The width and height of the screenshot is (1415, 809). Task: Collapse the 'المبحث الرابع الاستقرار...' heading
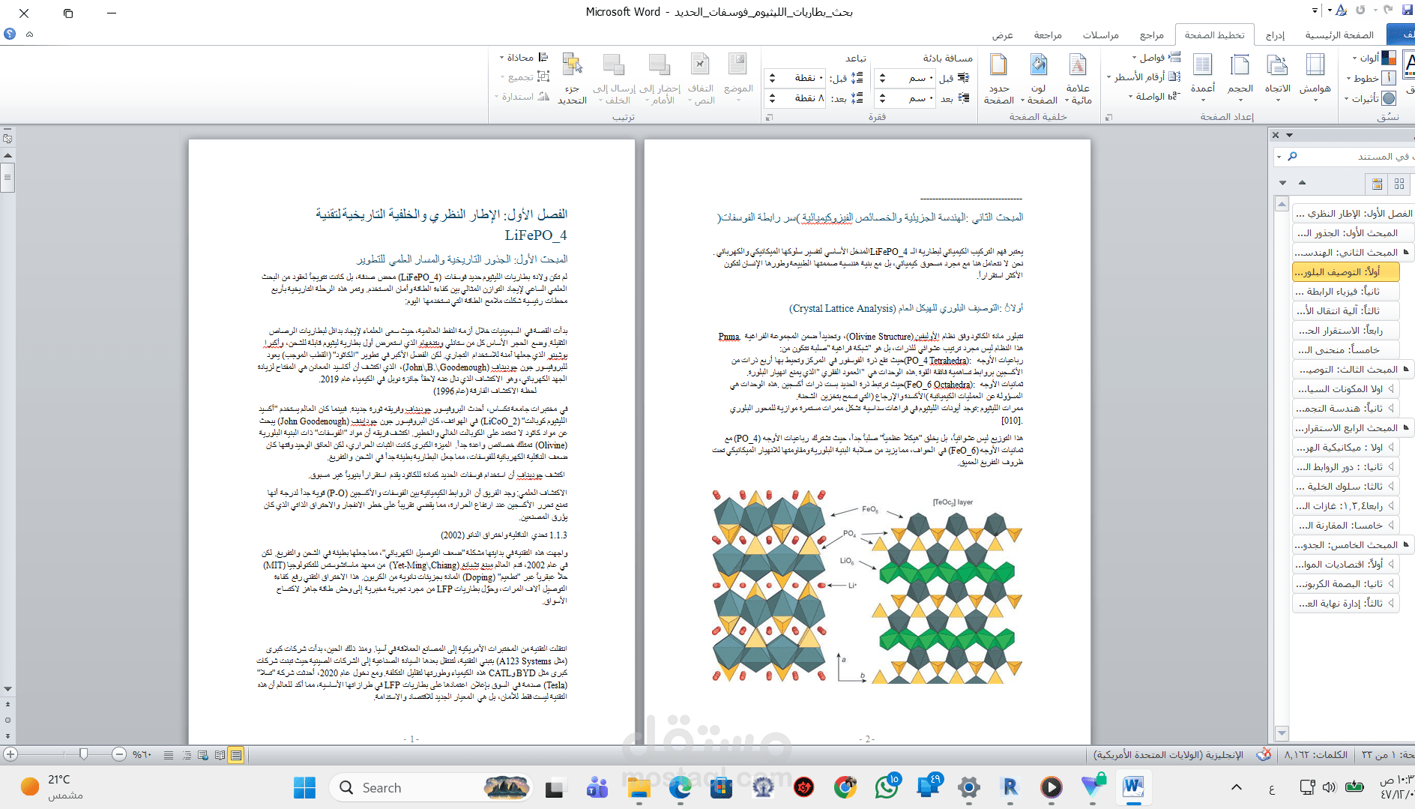(1405, 428)
